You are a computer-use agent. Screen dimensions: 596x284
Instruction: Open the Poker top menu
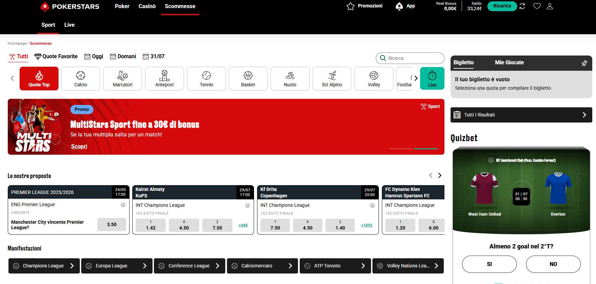pyautogui.click(x=122, y=6)
